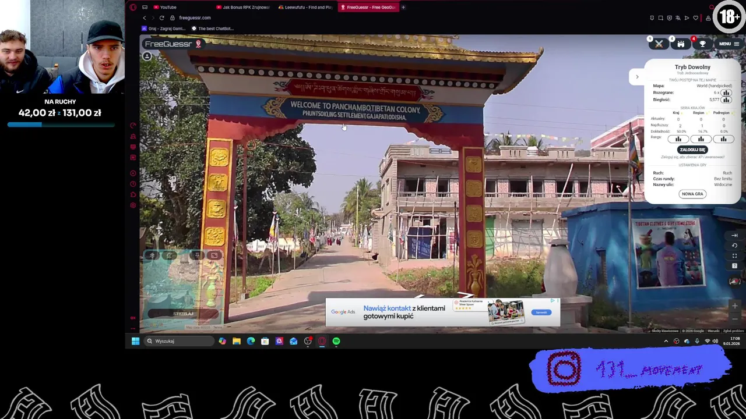
Task: Open the castle icon with badge 4
Action: click(681, 44)
